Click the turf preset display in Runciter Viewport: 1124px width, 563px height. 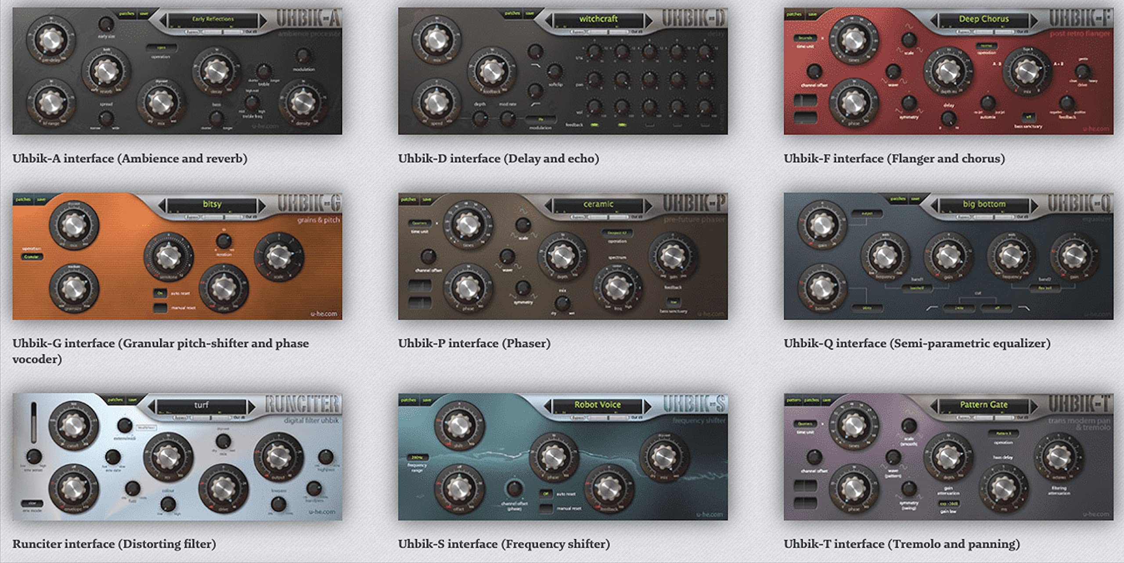(201, 405)
